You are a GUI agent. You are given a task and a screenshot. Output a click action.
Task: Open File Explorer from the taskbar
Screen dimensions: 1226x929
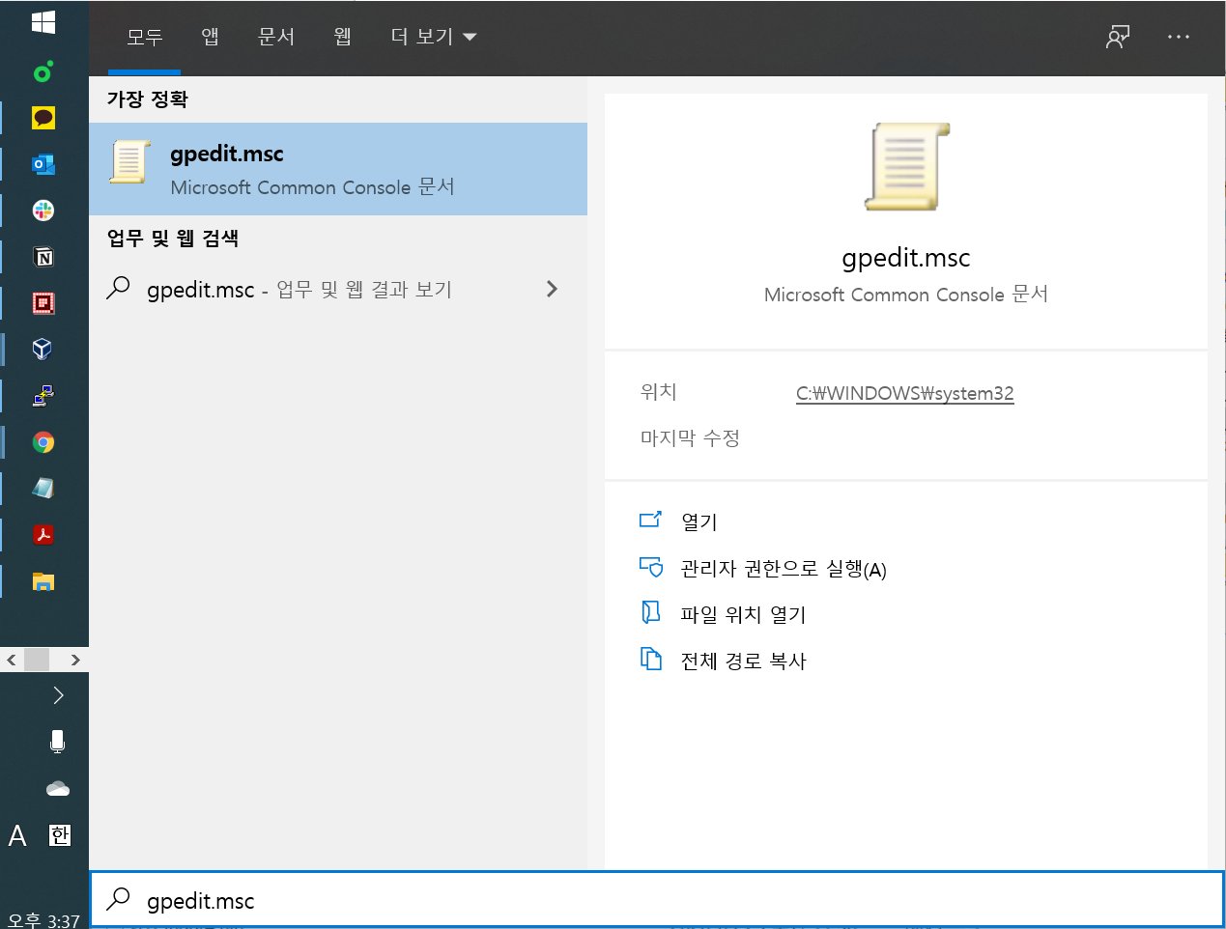click(x=43, y=581)
